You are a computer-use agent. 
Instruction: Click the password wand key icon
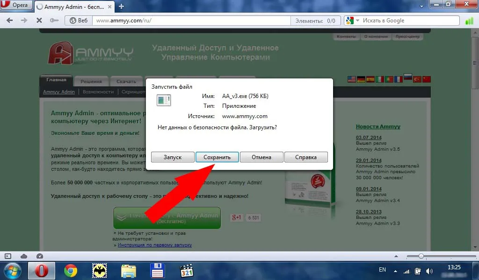(54, 21)
